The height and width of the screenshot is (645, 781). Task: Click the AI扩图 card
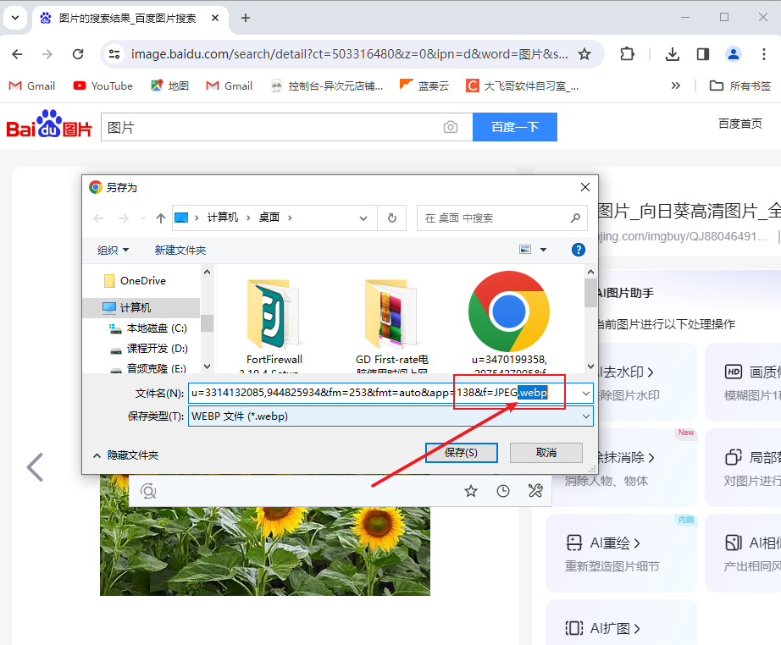(x=621, y=622)
